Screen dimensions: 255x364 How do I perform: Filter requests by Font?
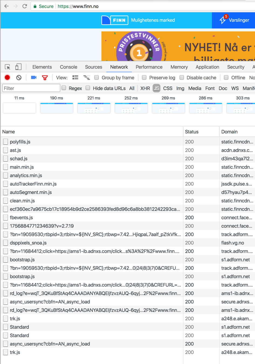point(210,88)
